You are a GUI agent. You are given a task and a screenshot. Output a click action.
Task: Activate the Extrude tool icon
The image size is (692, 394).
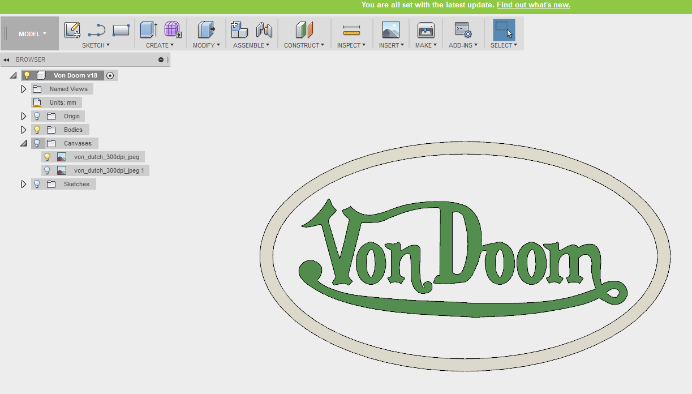tap(149, 29)
